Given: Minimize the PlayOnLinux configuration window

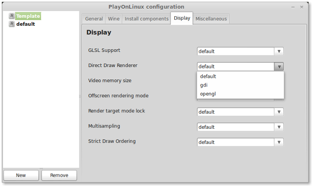Looking at the screenshot, I should point(293,7).
